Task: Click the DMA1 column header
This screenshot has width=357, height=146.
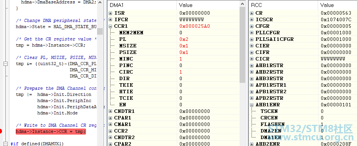Action: (x=142, y=5)
